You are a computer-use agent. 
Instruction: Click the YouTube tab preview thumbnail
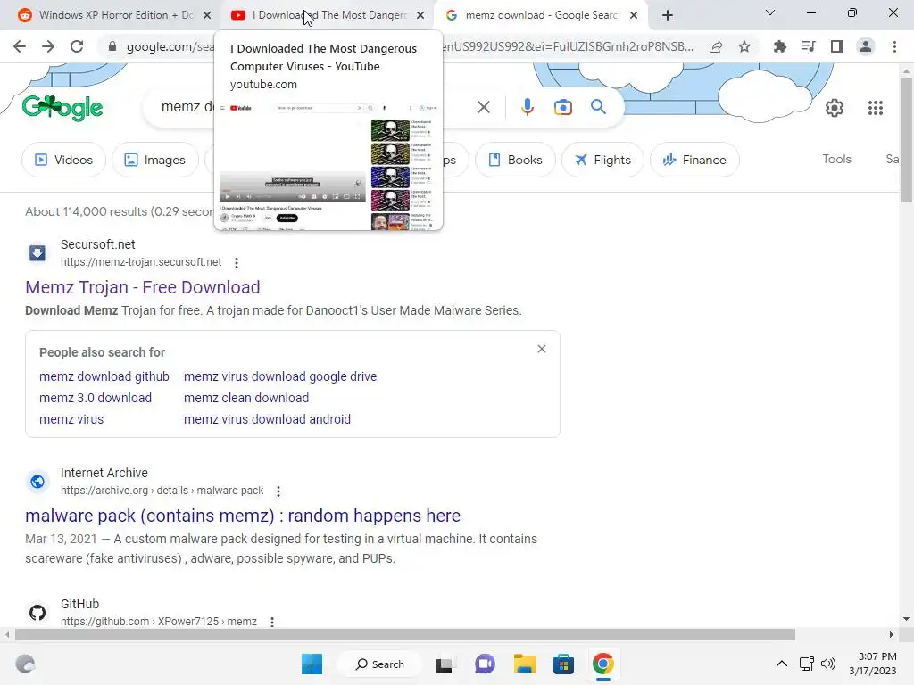pyautogui.click(x=328, y=165)
